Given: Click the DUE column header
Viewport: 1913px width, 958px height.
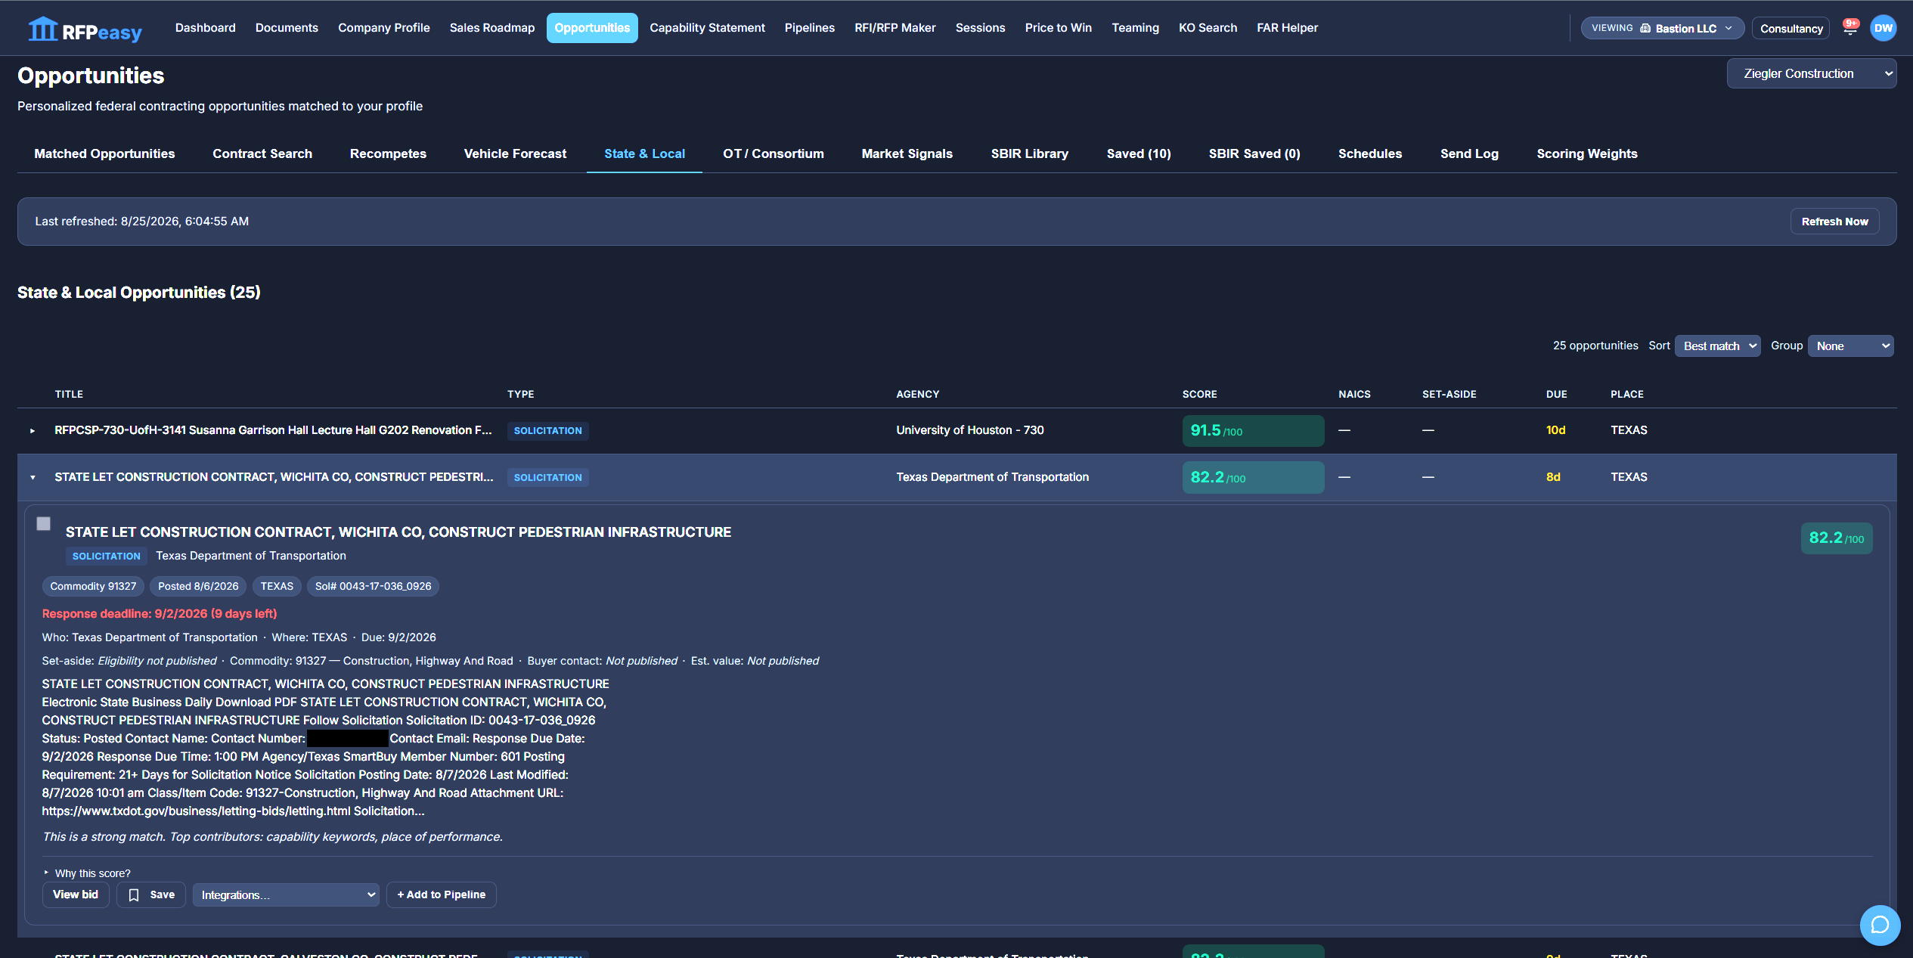Looking at the screenshot, I should coord(1556,394).
